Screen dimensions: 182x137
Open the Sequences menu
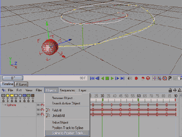pyautogui.click(x=67, y=90)
